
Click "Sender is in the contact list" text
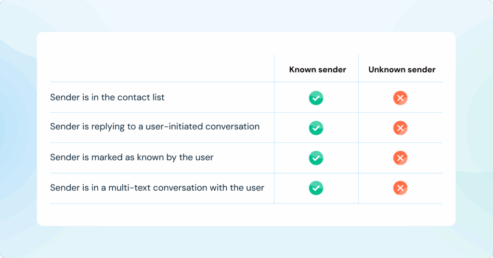click(107, 97)
